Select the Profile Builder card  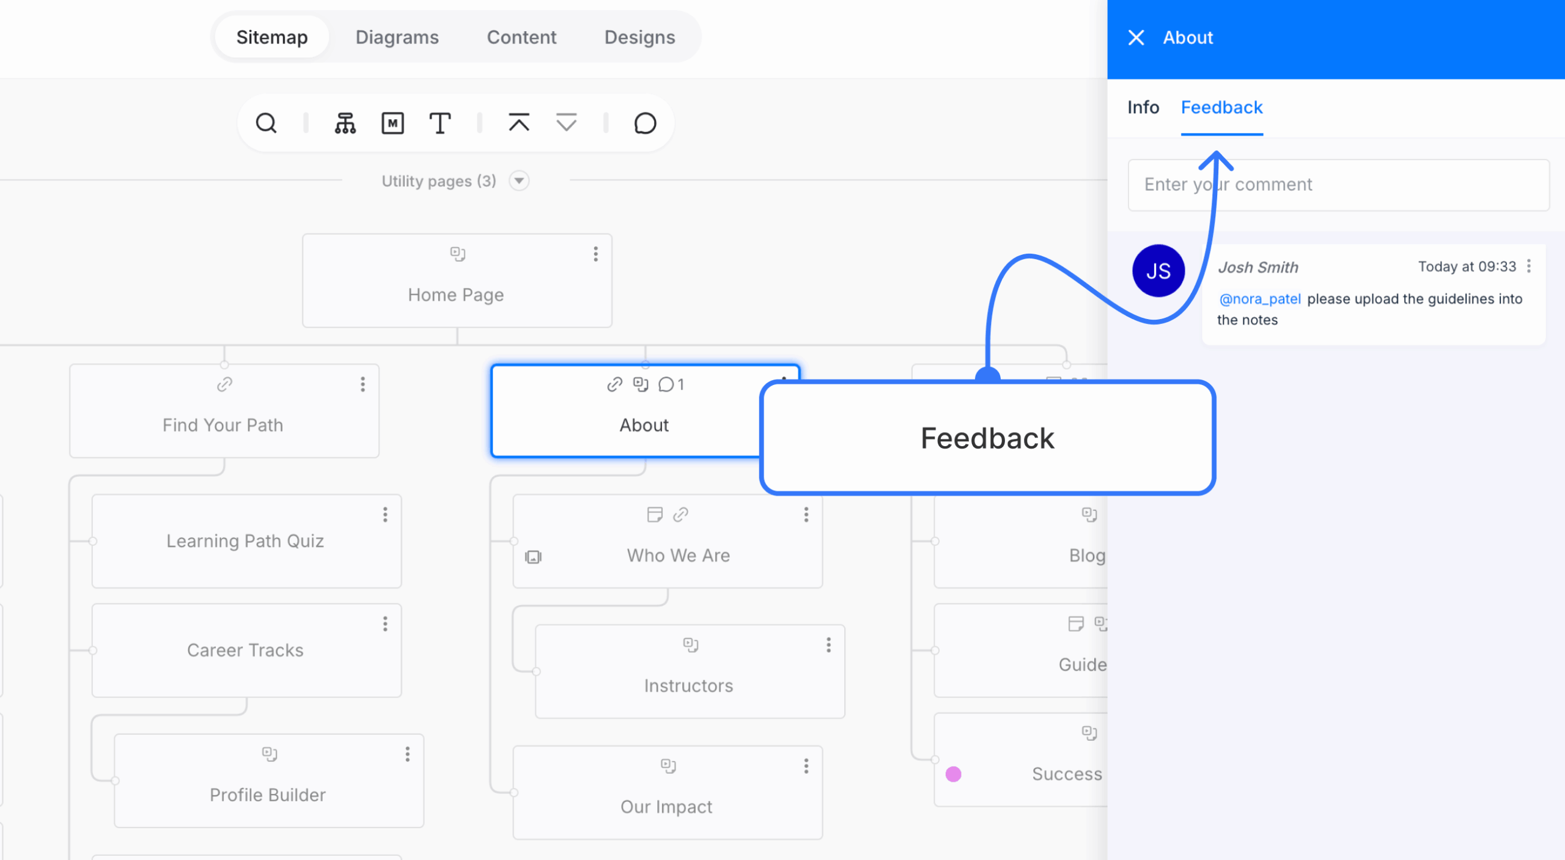coord(269,781)
